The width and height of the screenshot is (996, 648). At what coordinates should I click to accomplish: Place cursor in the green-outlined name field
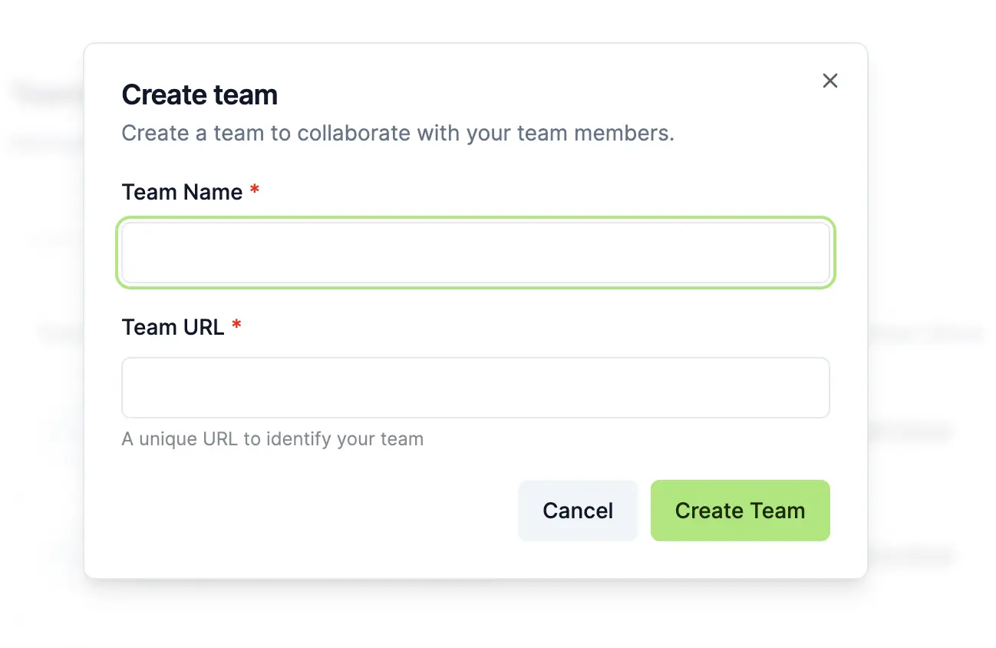tap(475, 253)
